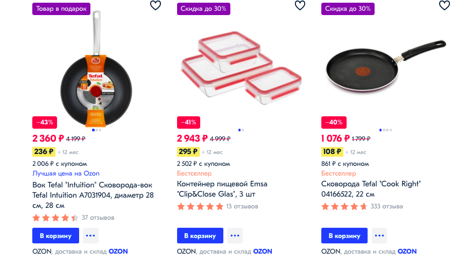Click the «Товар в подарок» badge
The height and width of the screenshot is (266, 465).
(61, 9)
